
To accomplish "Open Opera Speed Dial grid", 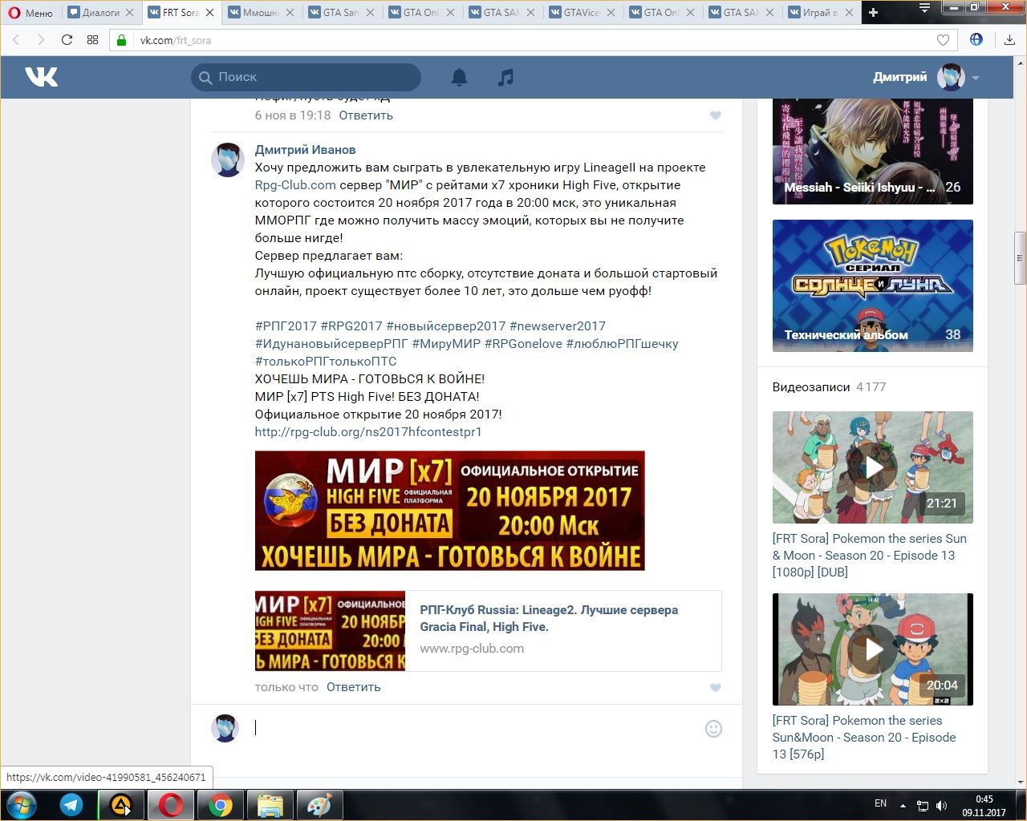I will click(93, 40).
